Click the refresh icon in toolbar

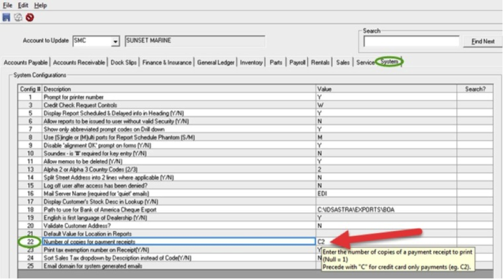pos(18,17)
